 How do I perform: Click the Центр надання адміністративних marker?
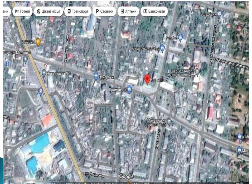(197, 72)
